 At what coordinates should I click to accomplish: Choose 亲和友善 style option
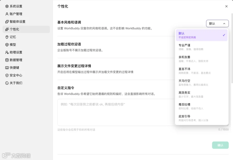click(202, 59)
